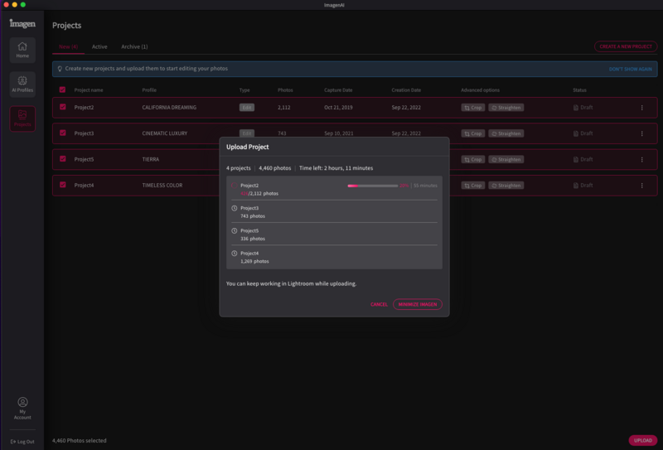Click the imagen logo
The height and width of the screenshot is (450, 663).
22,24
